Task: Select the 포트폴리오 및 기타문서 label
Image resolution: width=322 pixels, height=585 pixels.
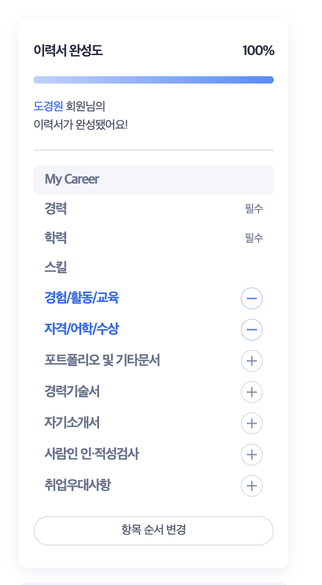Action: point(102,360)
